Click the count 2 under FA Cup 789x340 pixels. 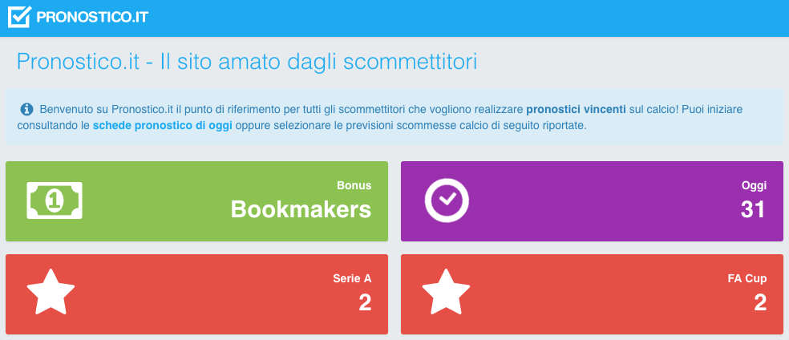point(760,303)
